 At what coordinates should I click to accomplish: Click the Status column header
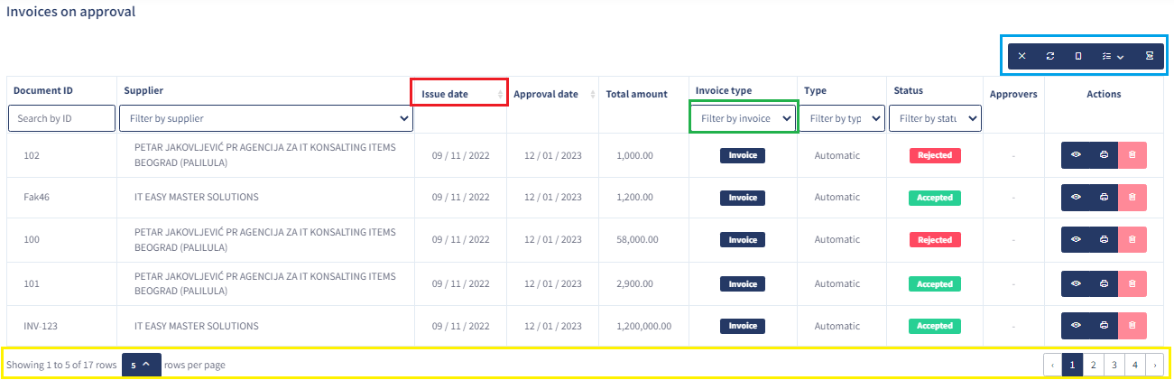(x=909, y=91)
